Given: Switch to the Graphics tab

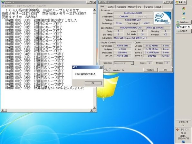Looking at the screenshot, I should click(x=149, y=7).
